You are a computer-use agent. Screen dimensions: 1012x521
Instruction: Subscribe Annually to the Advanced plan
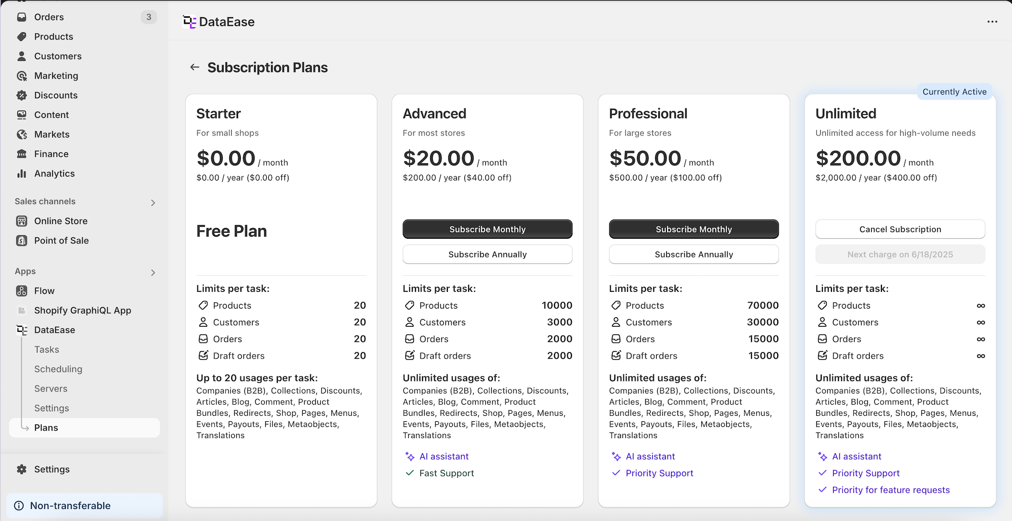[487, 254]
